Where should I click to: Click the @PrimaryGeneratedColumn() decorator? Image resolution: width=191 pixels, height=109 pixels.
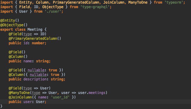pos(35,39)
